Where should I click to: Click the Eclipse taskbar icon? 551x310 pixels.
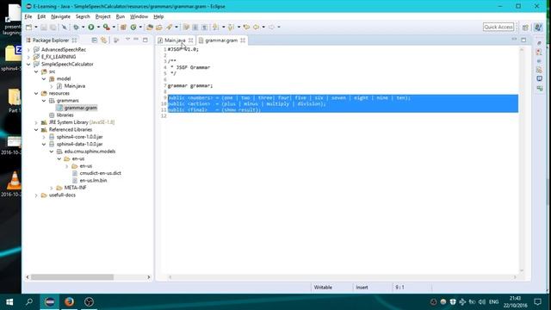[50, 301]
